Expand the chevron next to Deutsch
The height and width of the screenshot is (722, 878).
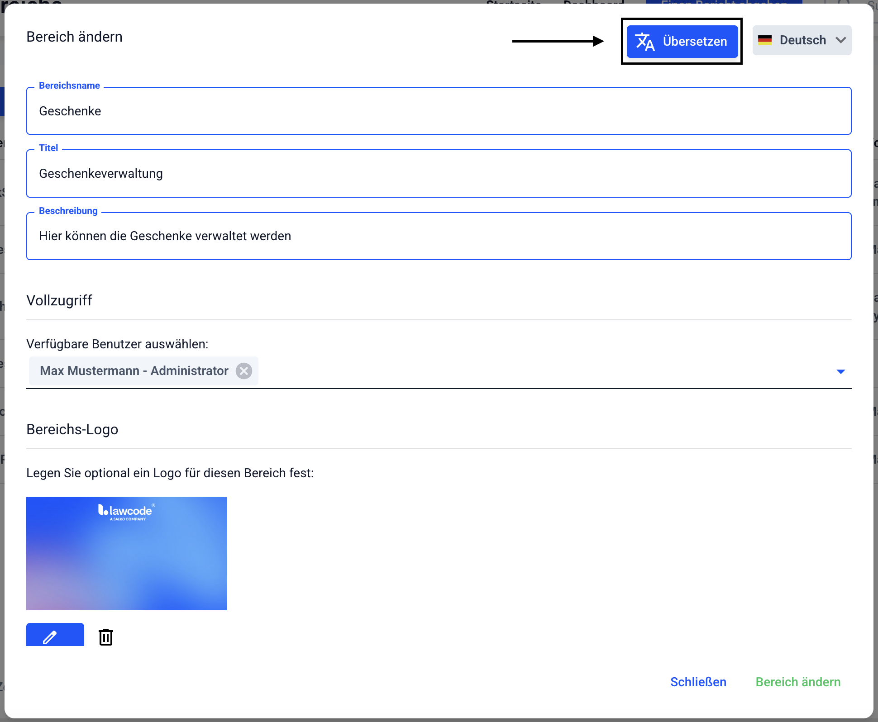[841, 40]
